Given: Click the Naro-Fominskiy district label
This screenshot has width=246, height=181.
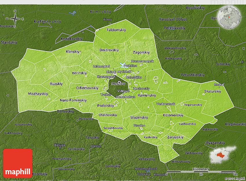Looking at the screenshot, I should 73,100.
